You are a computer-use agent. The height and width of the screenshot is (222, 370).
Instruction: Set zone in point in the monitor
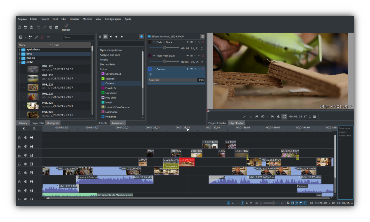pyautogui.click(x=245, y=117)
